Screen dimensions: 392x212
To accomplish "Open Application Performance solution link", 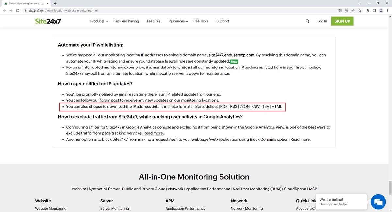I will (x=208, y=189).
